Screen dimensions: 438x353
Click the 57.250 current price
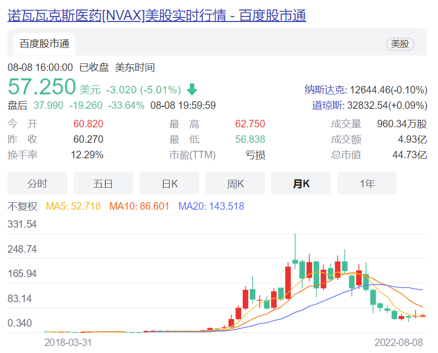42,87
